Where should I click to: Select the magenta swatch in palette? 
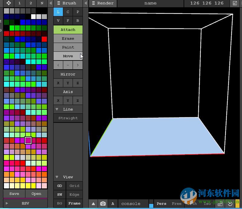(28, 140)
